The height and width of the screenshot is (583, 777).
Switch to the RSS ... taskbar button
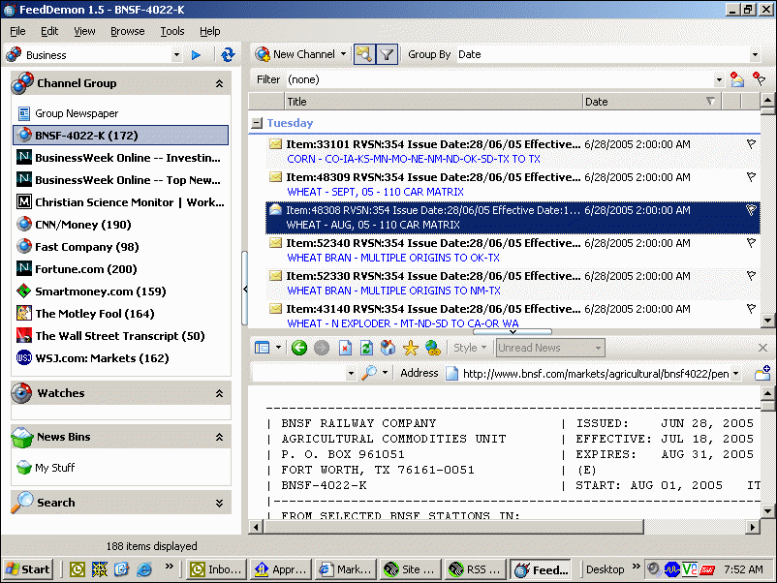475,569
